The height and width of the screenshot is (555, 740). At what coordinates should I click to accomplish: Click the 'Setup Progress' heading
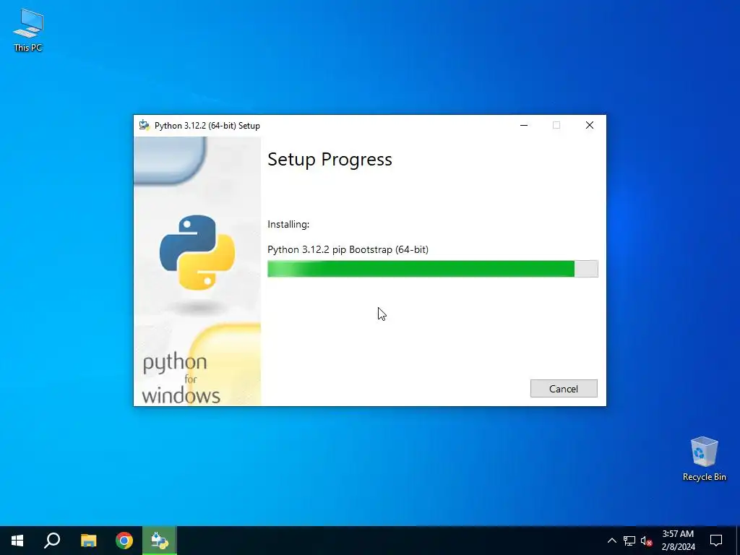click(x=330, y=160)
